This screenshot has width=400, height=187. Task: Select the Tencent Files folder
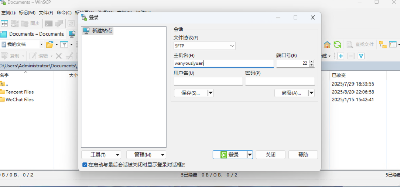[17, 92]
